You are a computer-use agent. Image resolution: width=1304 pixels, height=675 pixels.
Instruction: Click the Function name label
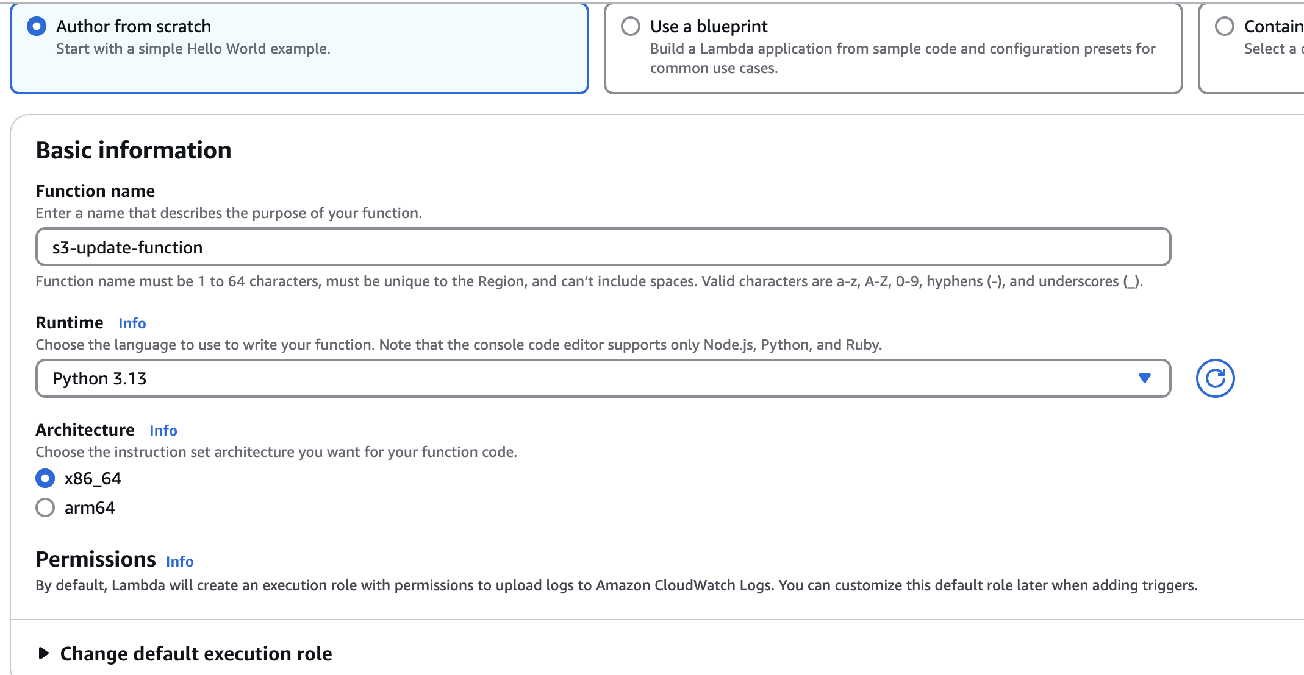tap(95, 191)
